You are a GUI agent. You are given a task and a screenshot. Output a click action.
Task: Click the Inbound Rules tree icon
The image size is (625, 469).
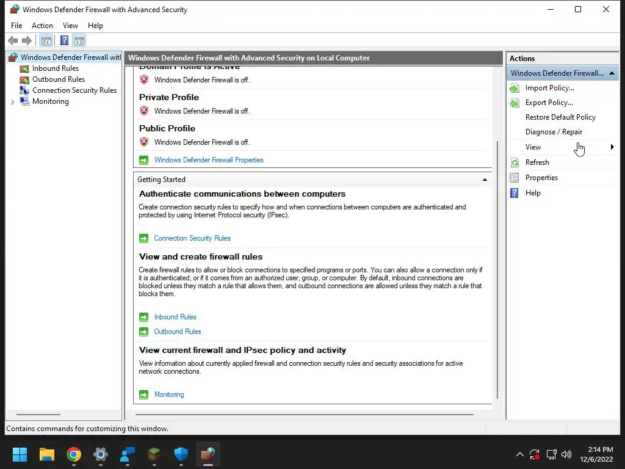(24, 68)
